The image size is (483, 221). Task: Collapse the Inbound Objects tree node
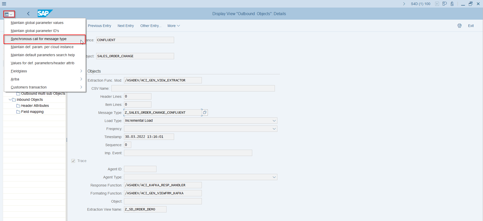coord(10,100)
